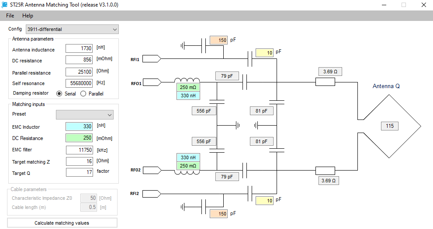
Task: Select the Serial damping resistor option
Action: point(59,94)
